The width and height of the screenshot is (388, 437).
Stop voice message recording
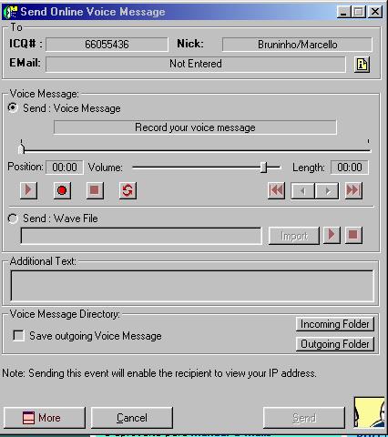click(95, 190)
